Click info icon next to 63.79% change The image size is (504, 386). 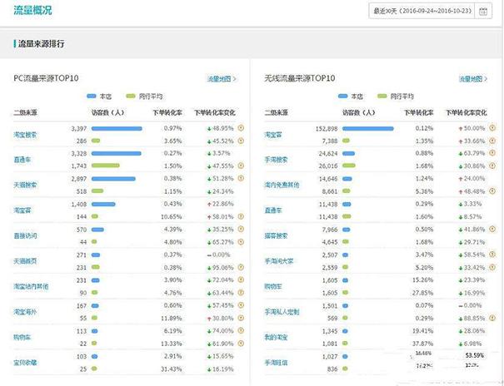tap(492, 153)
